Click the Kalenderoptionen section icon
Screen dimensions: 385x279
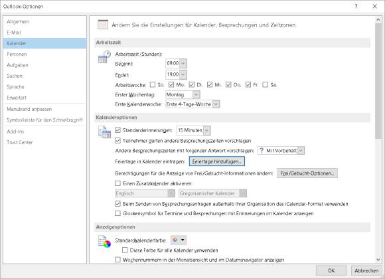(104, 132)
